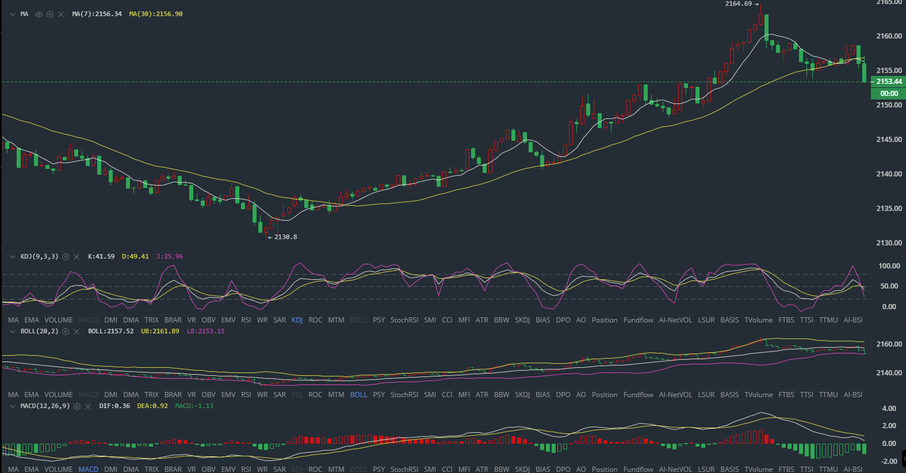Click the J:25.96 readout

(170, 256)
